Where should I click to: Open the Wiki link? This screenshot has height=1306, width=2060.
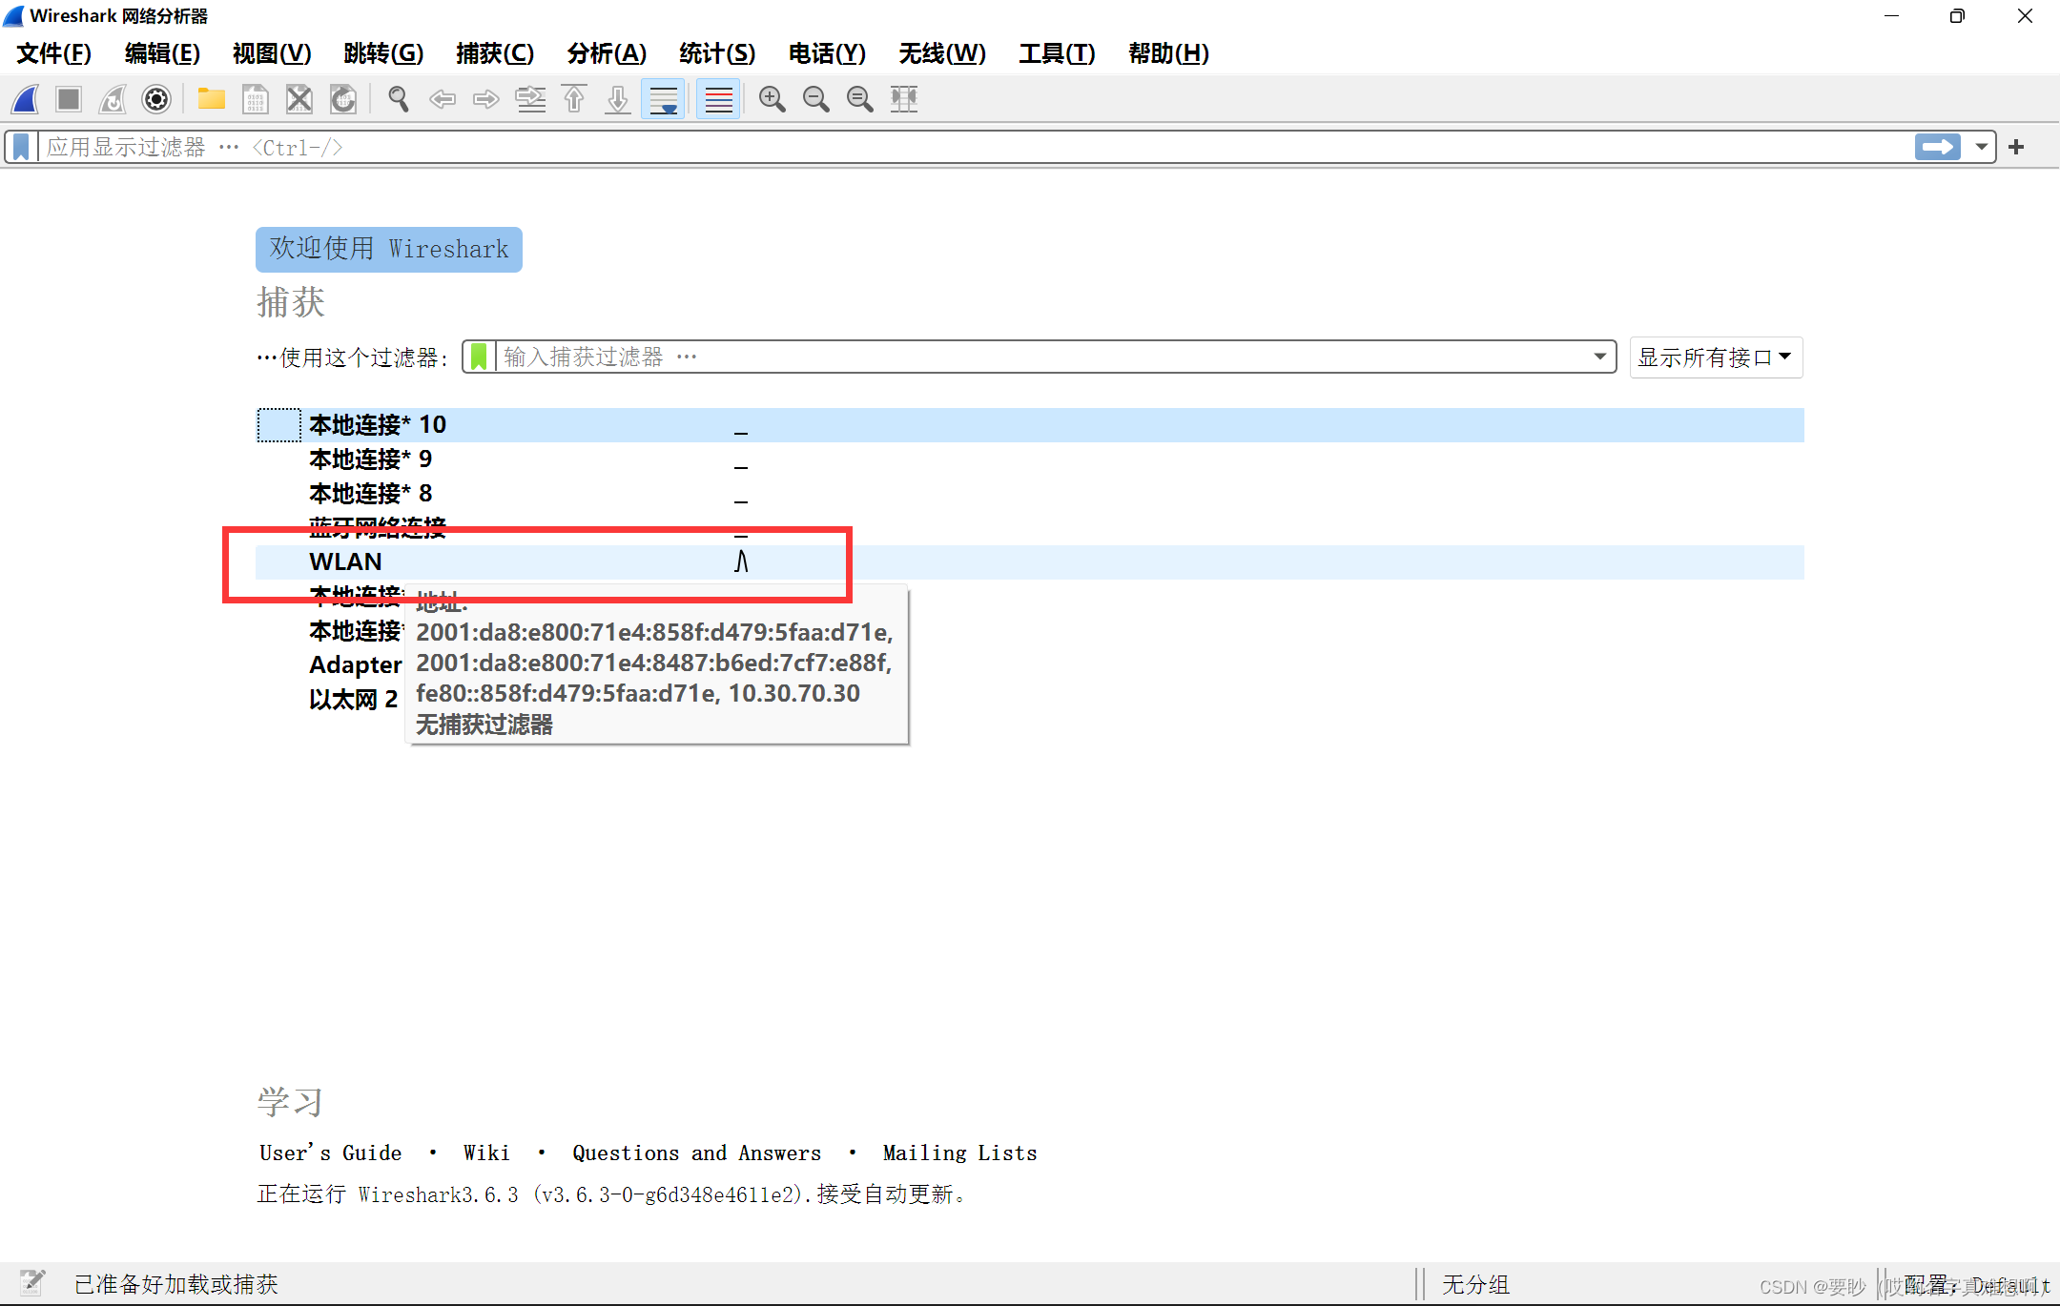(x=486, y=1153)
